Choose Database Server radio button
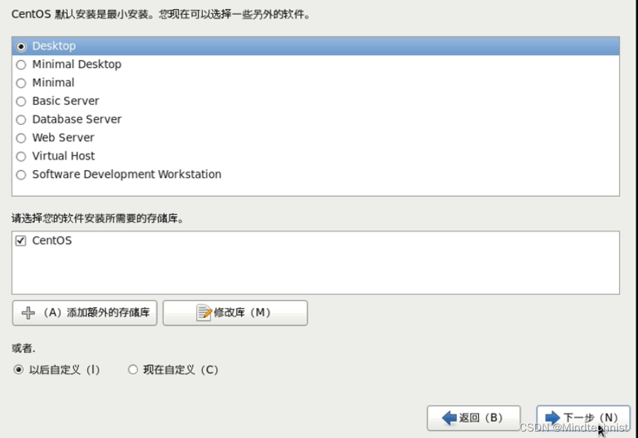 [x=21, y=120]
